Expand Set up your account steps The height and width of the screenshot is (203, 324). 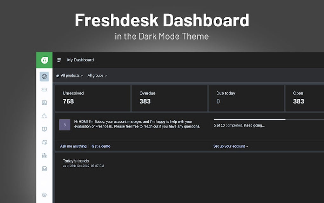pyautogui.click(x=230, y=146)
